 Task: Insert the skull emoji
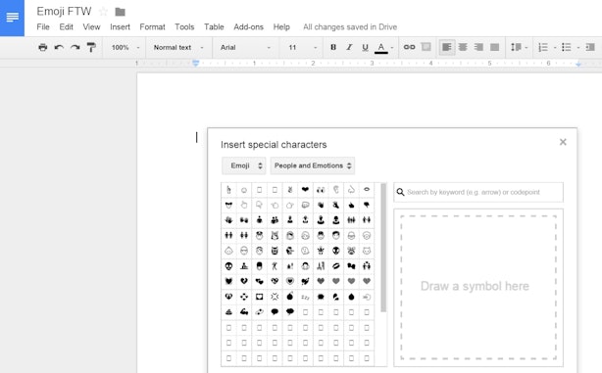228,266
